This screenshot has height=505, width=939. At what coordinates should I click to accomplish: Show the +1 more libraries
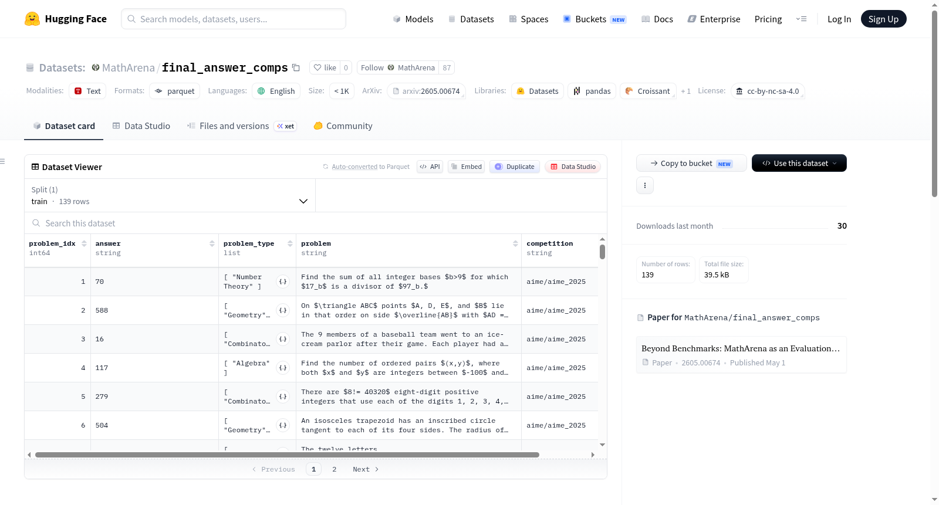click(x=685, y=91)
